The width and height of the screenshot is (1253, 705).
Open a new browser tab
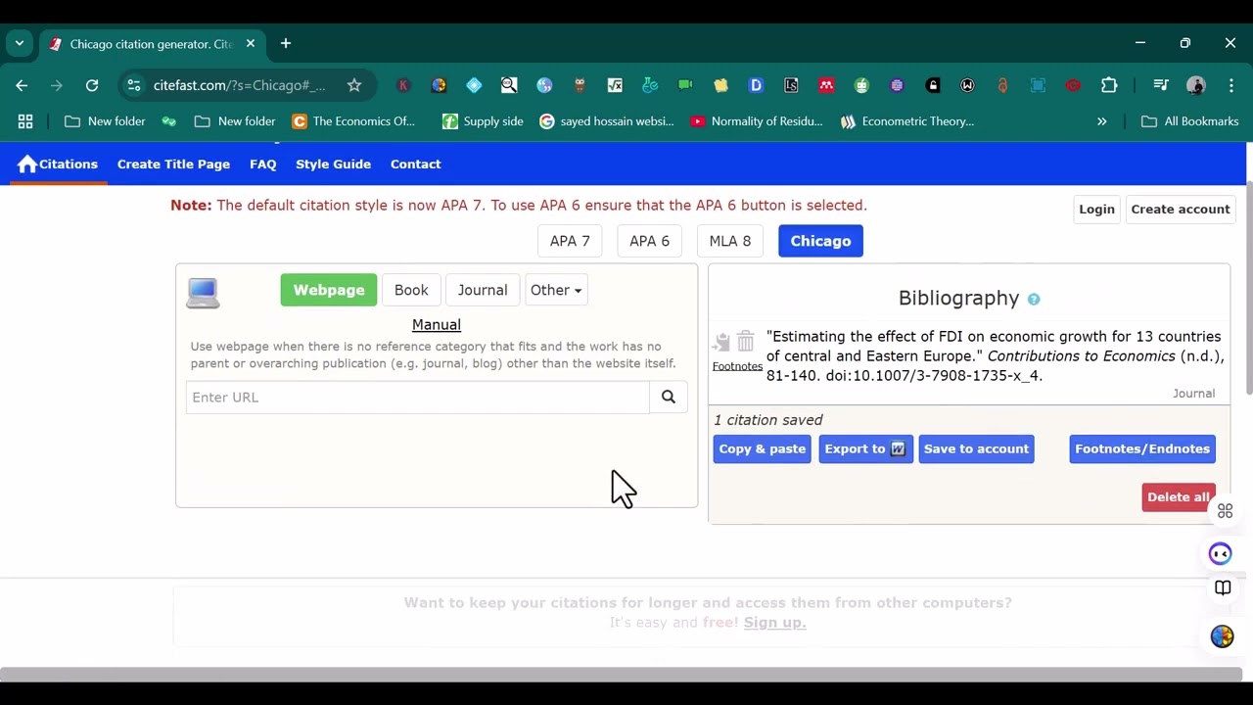286,44
